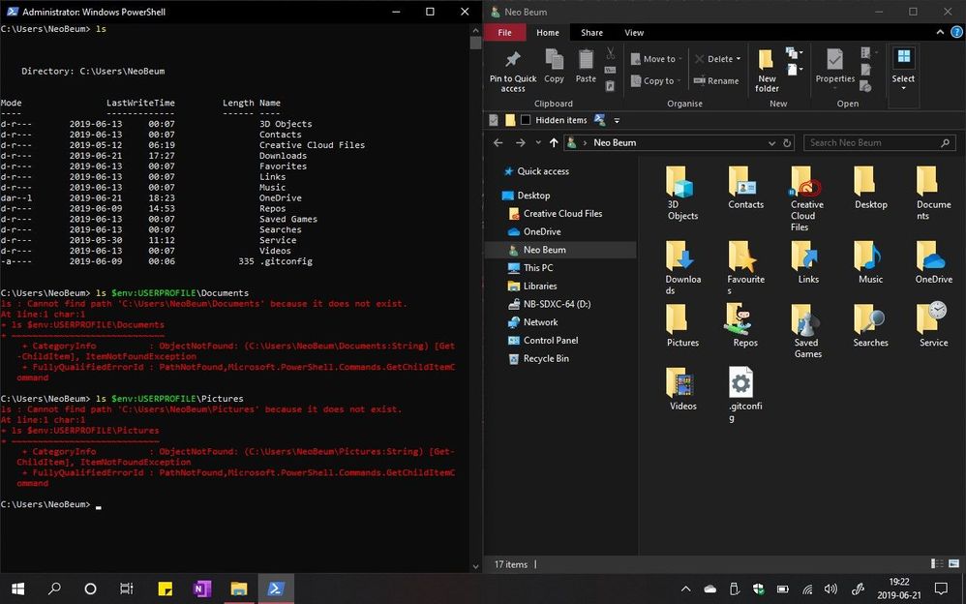The image size is (966, 604).
Task: Select Network in navigation pane
Action: (x=533, y=322)
